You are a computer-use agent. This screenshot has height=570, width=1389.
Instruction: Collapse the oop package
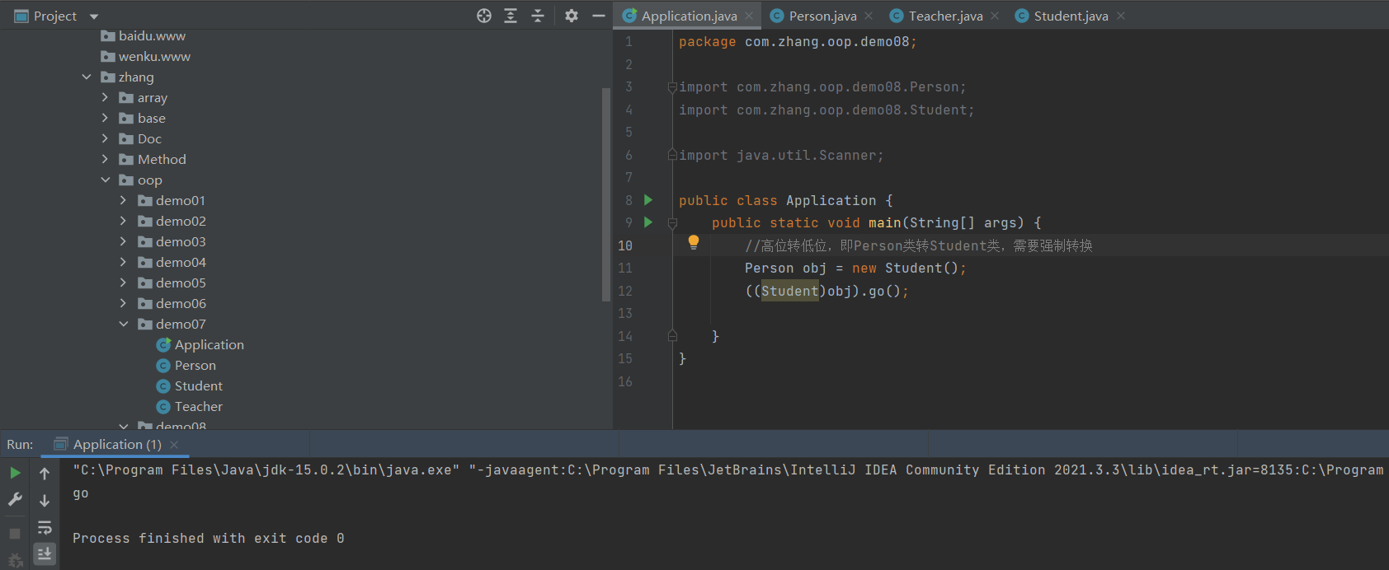105,180
